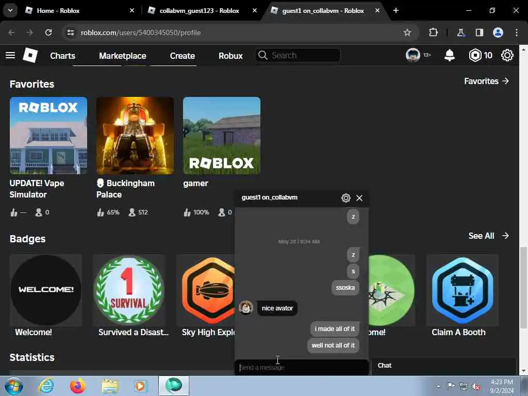Image resolution: width=528 pixels, height=396 pixels.
Task: Click the address bar URL
Action: point(141,32)
